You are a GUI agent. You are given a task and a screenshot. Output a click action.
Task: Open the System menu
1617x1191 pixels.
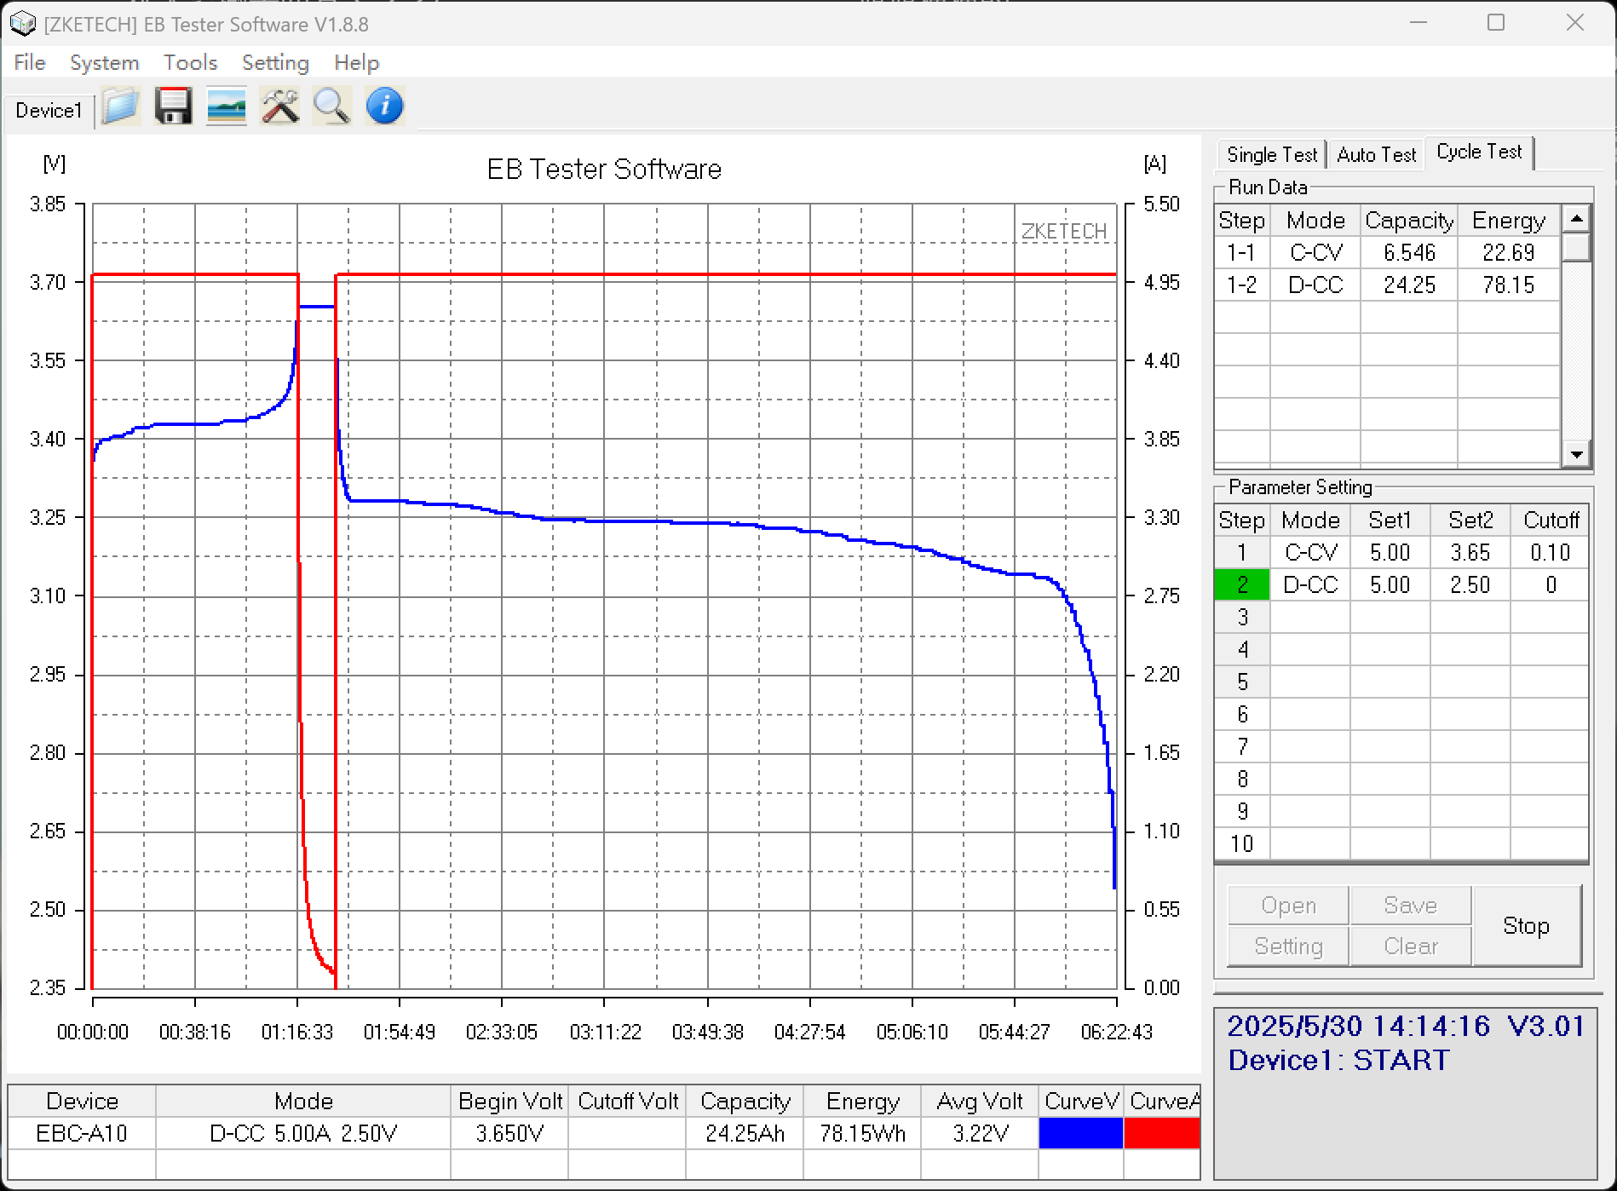click(x=104, y=63)
